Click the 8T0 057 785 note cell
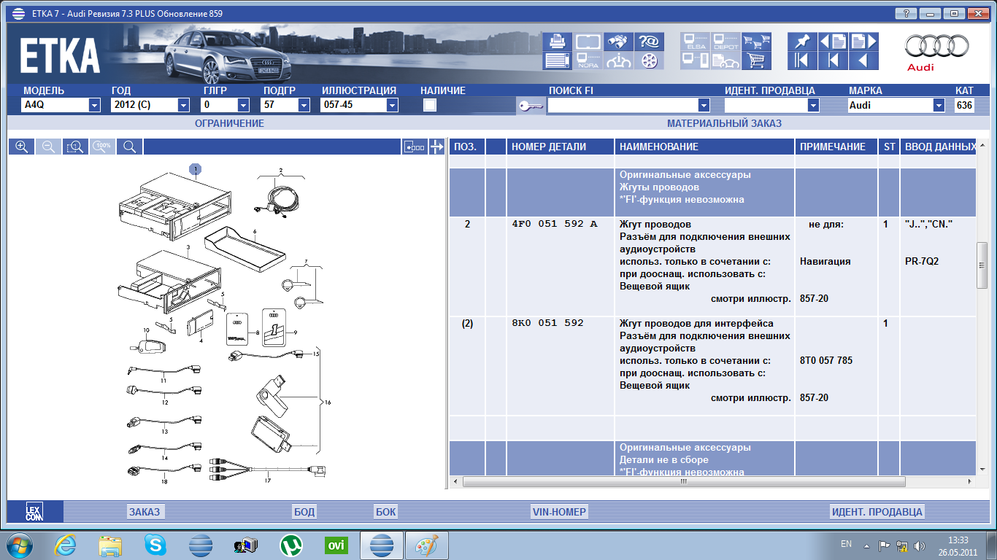 826,360
